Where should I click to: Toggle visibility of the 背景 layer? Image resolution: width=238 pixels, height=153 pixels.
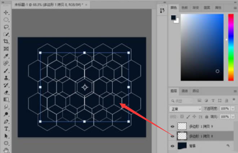tap(172, 146)
